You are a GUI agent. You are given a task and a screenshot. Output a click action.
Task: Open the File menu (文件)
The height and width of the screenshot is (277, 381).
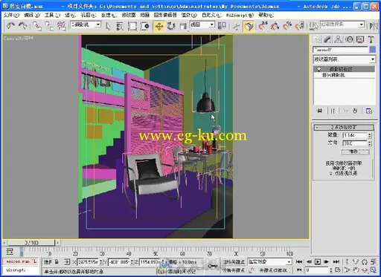tap(12, 16)
